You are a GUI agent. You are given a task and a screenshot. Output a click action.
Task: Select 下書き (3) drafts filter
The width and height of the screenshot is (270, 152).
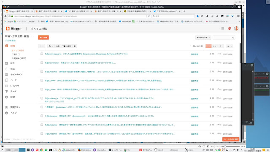click(16, 54)
